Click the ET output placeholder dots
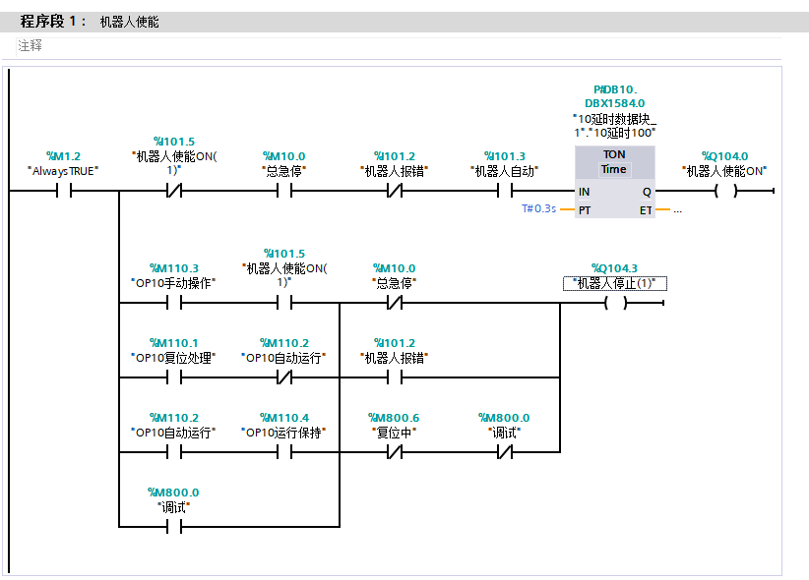Image resolution: width=809 pixels, height=580 pixels. 677,210
